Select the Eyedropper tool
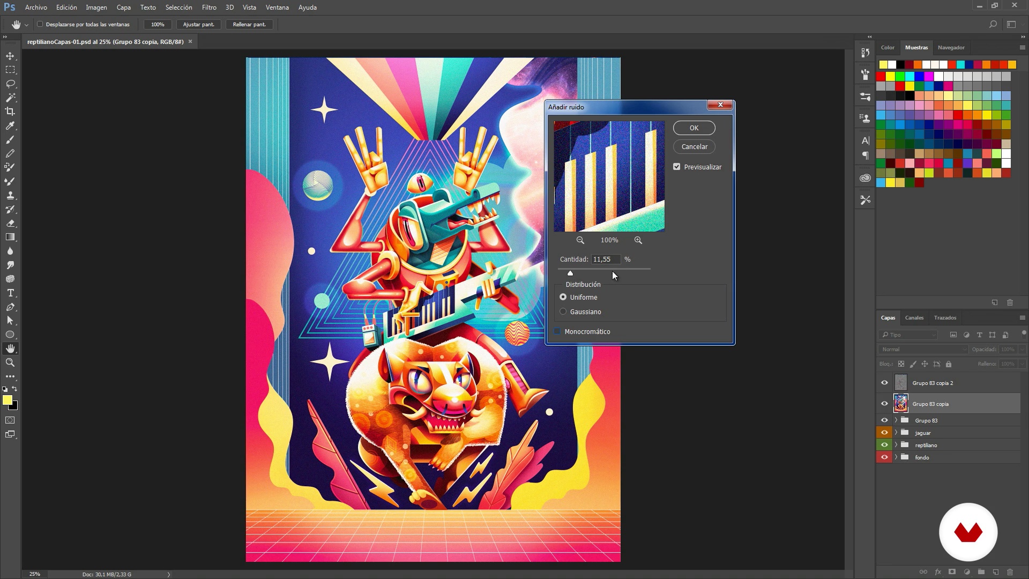The image size is (1029, 579). [10, 126]
